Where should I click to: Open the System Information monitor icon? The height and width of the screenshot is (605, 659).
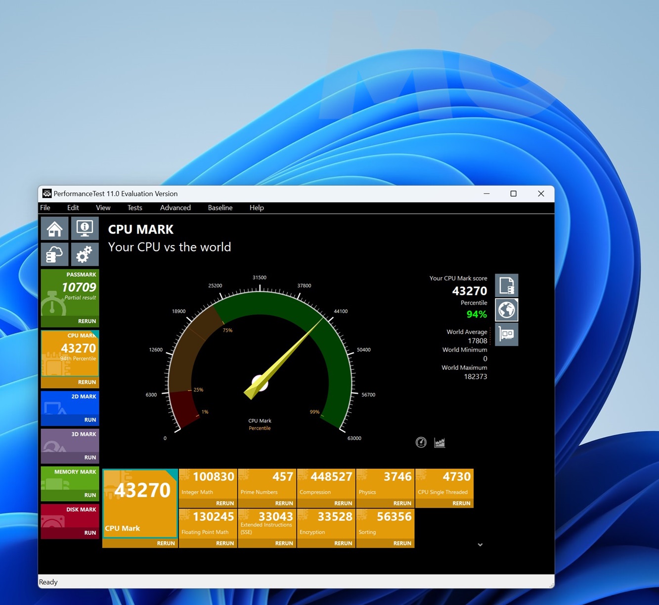pyautogui.click(x=85, y=229)
